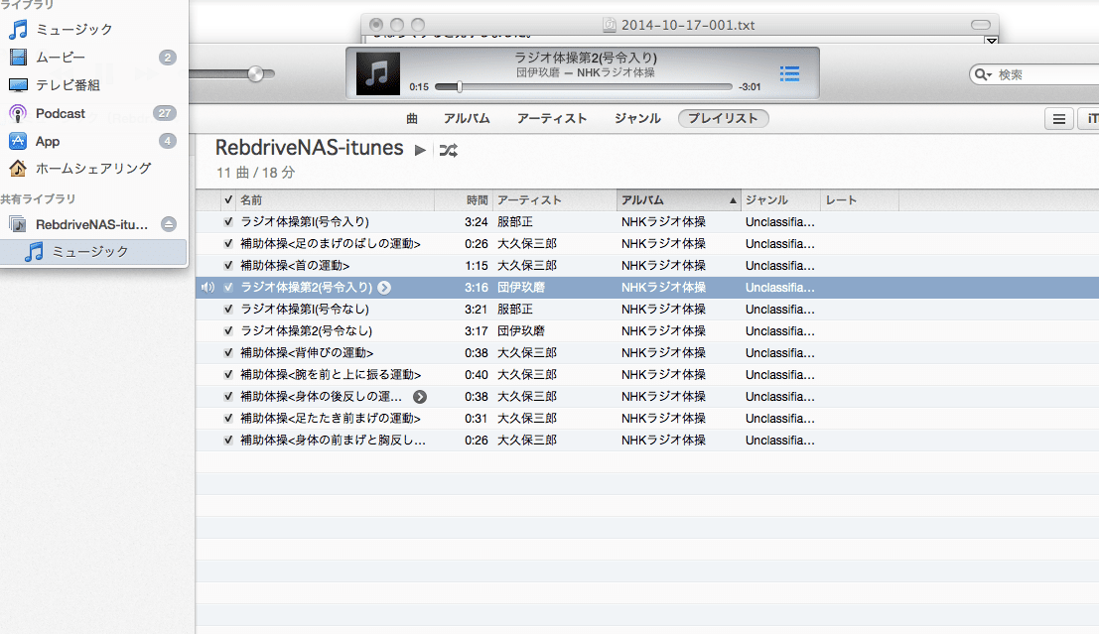Sort by レート column header
Screen dimensions: 1099x634
[860, 199]
